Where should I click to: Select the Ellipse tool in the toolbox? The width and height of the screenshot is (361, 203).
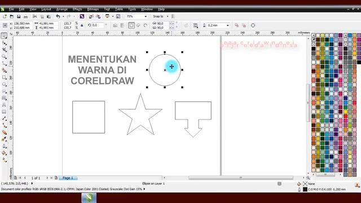coord(4,84)
